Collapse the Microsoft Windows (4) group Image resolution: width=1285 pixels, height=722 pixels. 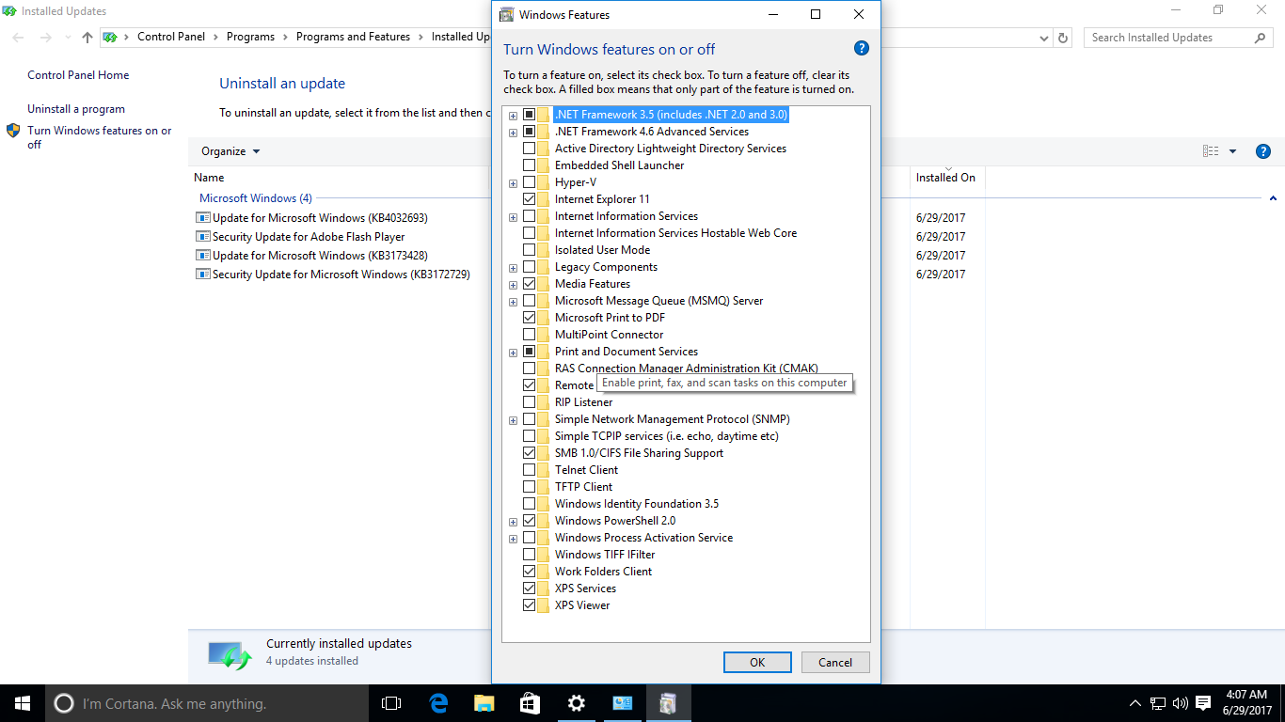pos(1273,198)
